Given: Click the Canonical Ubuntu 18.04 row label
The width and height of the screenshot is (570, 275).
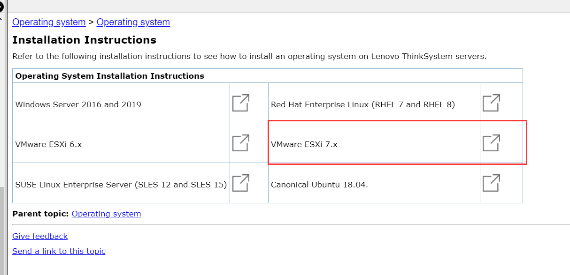Looking at the screenshot, I should (x=319, y=185).
